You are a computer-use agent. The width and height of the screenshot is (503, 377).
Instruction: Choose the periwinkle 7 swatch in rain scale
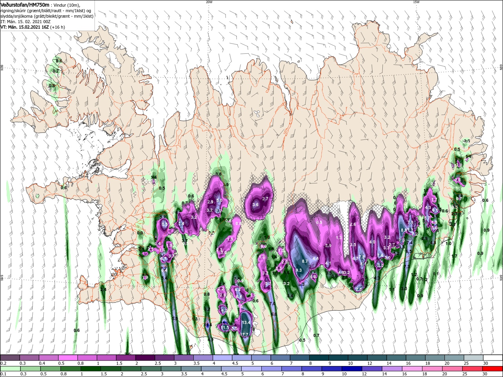coord(291,369)
